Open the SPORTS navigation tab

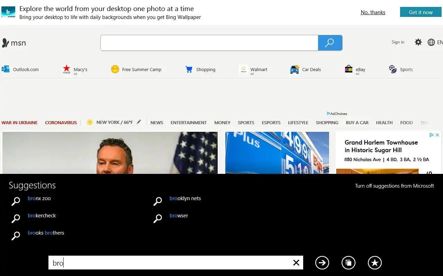point(246,122)
